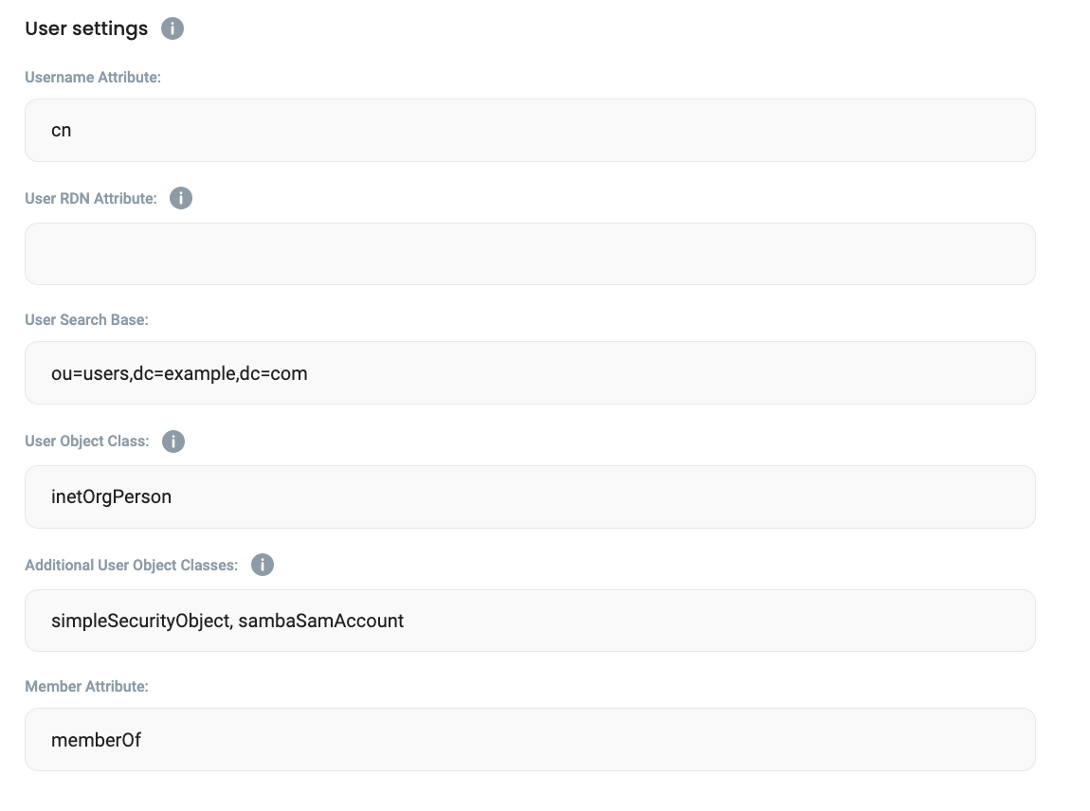
Task: Click info icon beside Additional User Object Classes
Action: [x=263, y=565]
